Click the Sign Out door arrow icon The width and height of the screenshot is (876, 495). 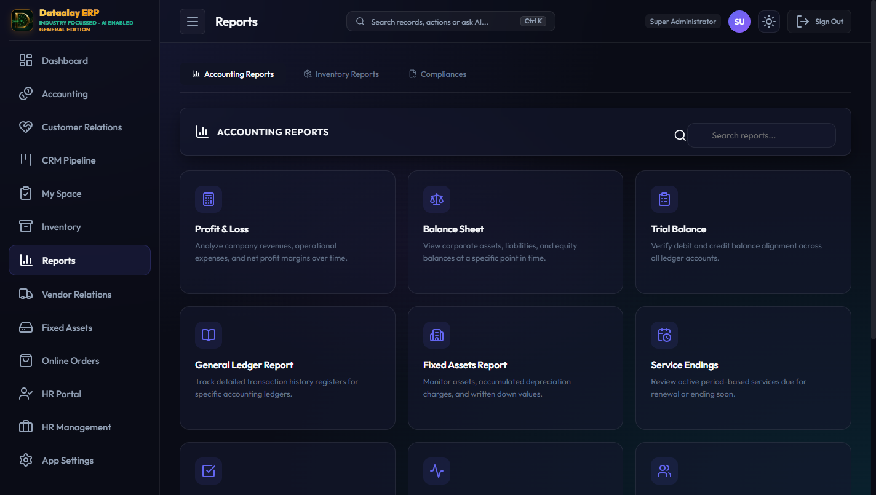[x=803, y=22]
